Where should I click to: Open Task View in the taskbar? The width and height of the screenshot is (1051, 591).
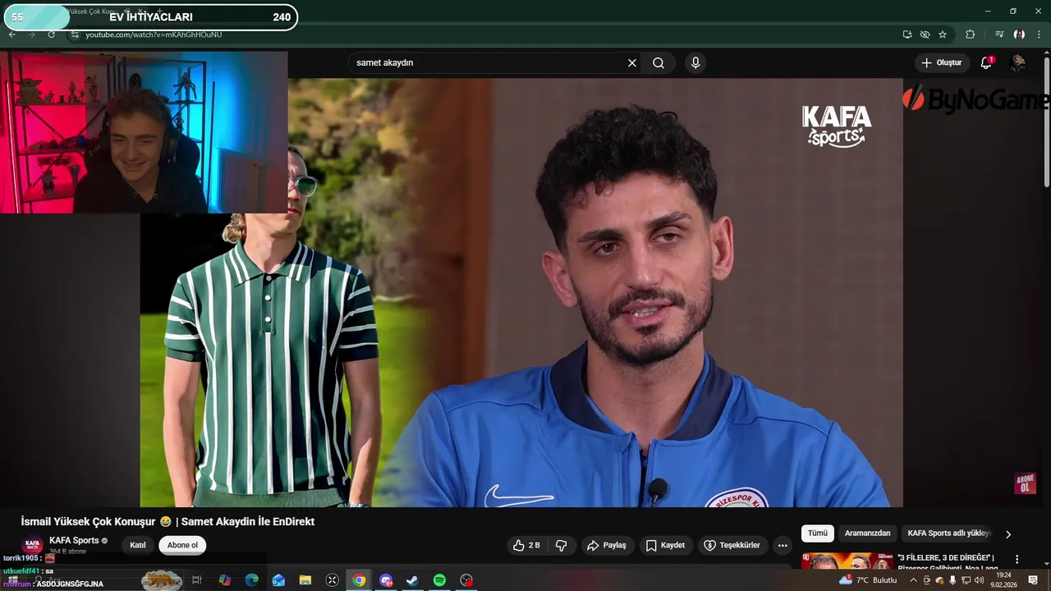[x=197, y=580]
